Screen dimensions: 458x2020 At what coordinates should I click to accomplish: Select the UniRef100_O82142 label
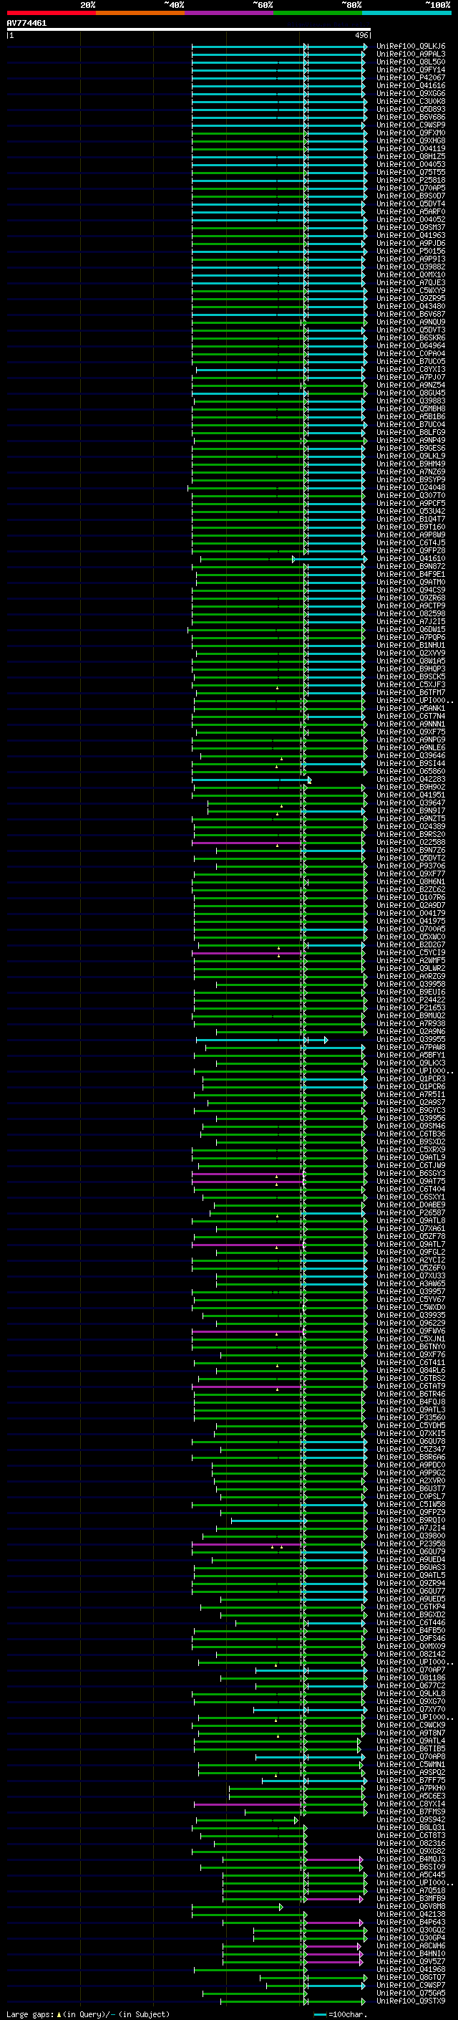tap(410, 1654)
